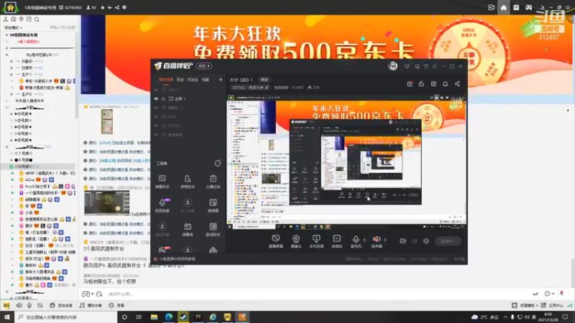Viewport: 575px width, 323px height.
Task: Click the plus icon to add scene
Action: pyautogui.click(x=221, y=80)
